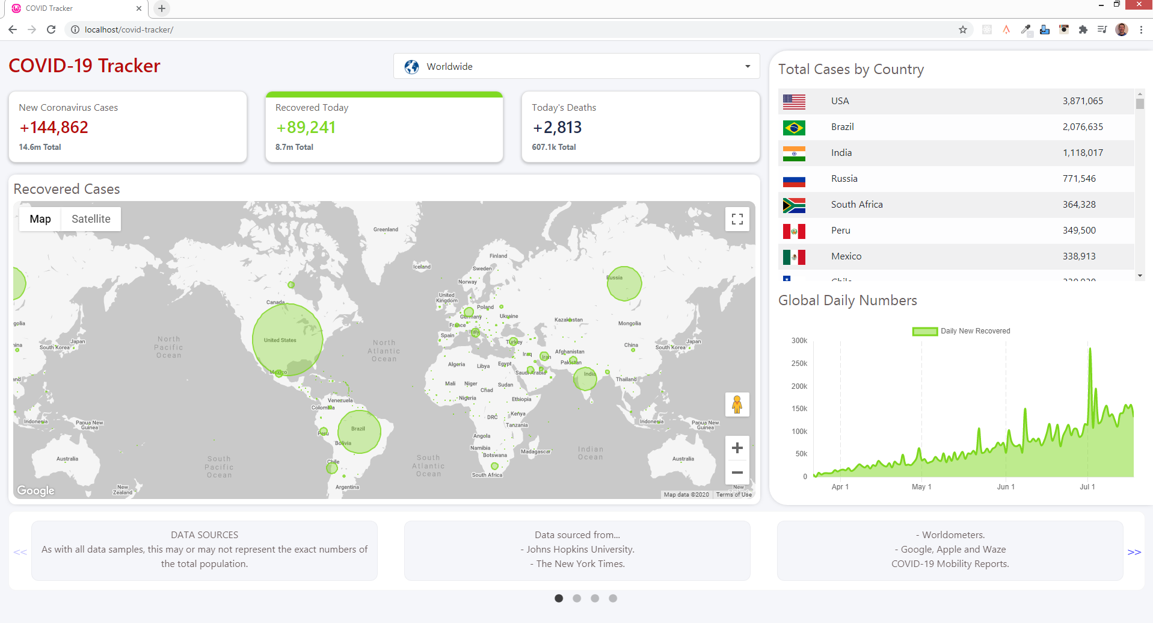
Task: Open the Google logo on the map
Action: pyautogui.click(x=35, y=491)
